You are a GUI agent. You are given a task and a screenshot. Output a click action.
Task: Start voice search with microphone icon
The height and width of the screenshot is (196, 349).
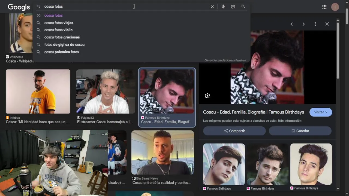[223, 7]
